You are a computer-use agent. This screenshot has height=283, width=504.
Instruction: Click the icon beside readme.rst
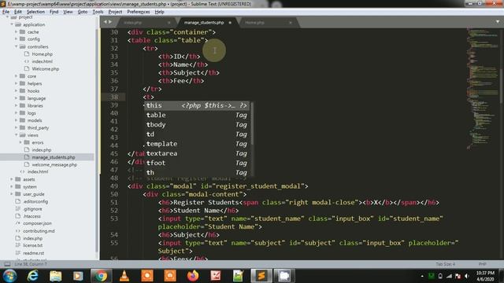pyautogui.click(x=17, y=253)
